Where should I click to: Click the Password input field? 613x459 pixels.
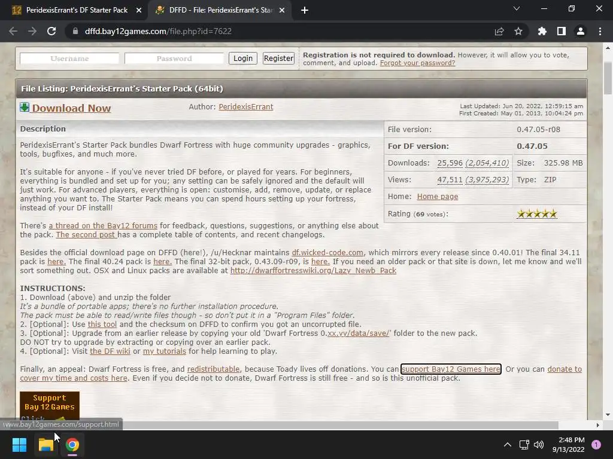point(174,59)
